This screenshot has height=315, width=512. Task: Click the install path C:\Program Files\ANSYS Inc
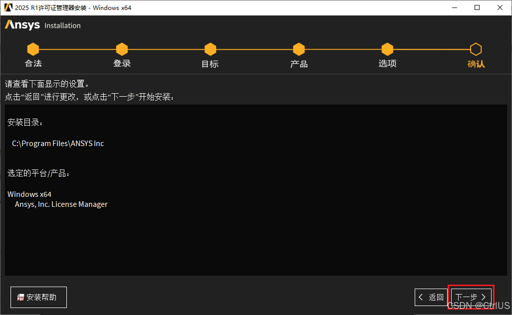tap(58, 144)
